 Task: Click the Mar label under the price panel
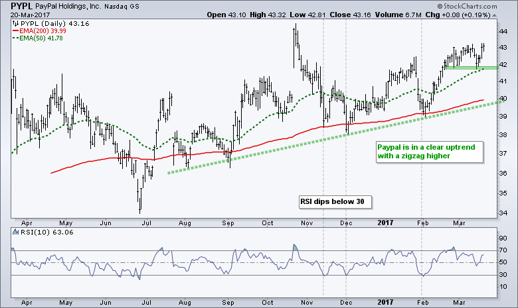[x=459, y=223]
